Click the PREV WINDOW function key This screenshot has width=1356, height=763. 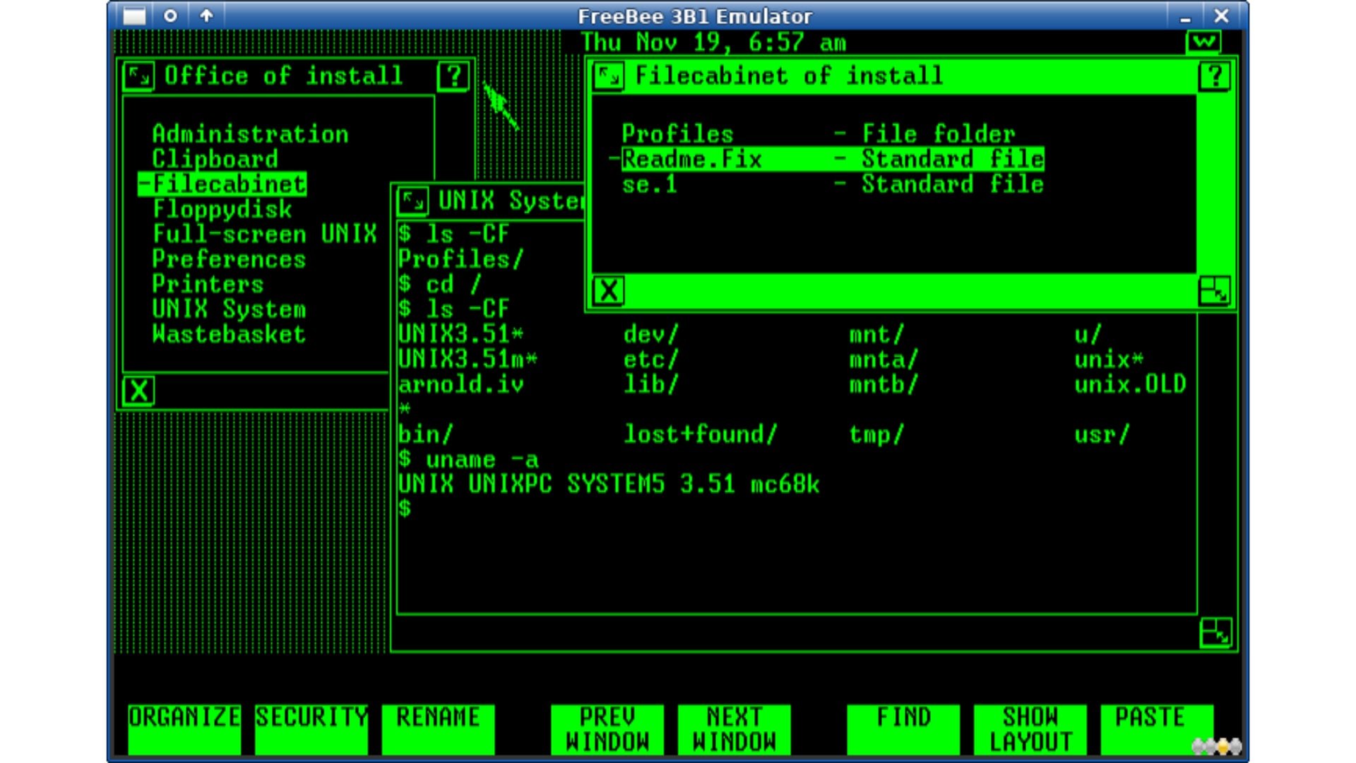[607, 730]
